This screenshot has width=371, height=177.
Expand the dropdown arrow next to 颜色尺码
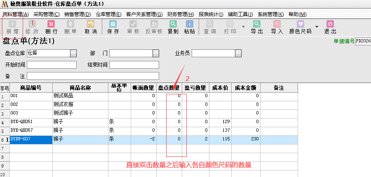tap(317, 27)
